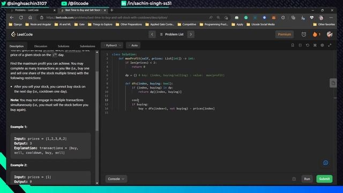This screenshot has width=343, height=193.
Task: Click browser Back arrow
Action: pos(12,18)
